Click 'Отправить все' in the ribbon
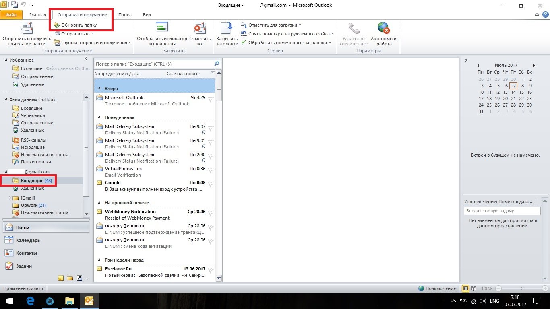550x309 pixels. click(x=73, y=34)
